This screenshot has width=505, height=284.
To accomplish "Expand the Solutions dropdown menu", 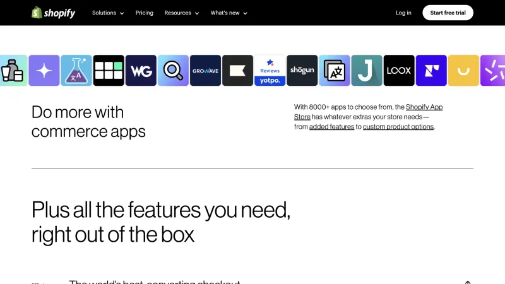I will coord(108,13).
